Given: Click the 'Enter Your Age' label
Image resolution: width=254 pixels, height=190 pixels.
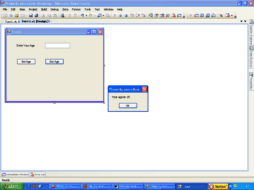Looking at the screenshot, I should (x=26, y=46).
